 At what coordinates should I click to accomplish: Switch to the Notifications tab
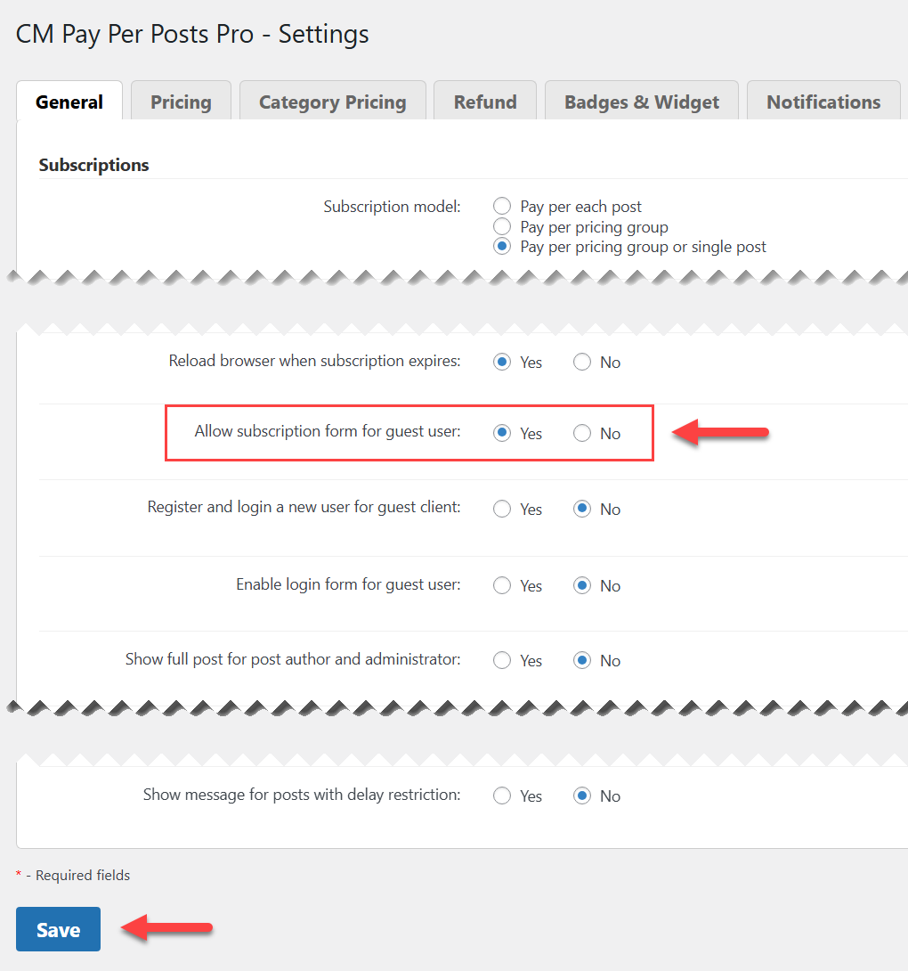point(823,102)
